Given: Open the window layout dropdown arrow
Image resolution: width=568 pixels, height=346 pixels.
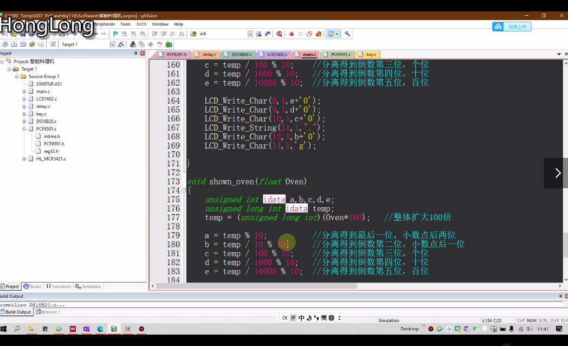Looking at the screenshot, I should [x=337, y=34].
